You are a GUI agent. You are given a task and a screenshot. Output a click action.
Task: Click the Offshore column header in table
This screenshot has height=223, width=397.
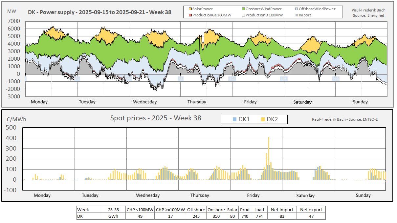[x=197, y=210]
